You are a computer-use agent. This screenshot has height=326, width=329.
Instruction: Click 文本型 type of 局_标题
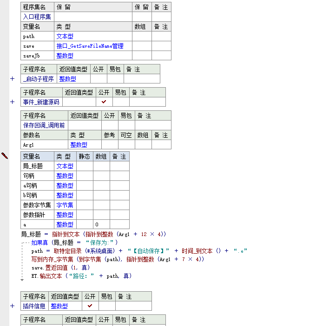pyautogui.click(x=65, y=166)
